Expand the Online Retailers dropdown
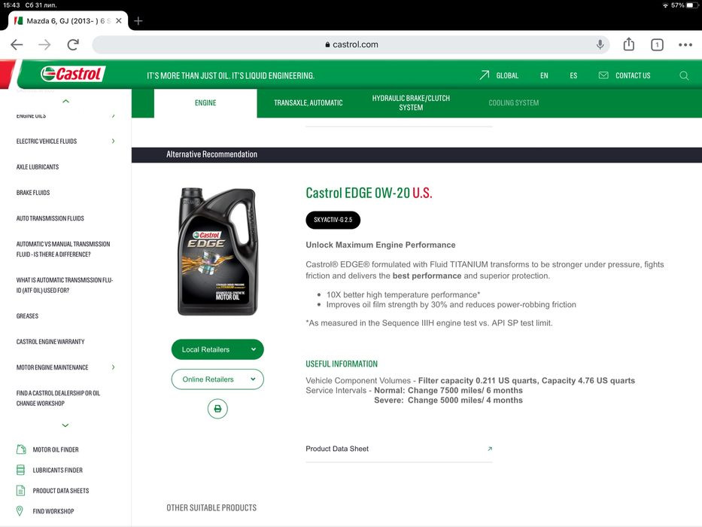This screenshot has width=702, height=527. (217, 379)
